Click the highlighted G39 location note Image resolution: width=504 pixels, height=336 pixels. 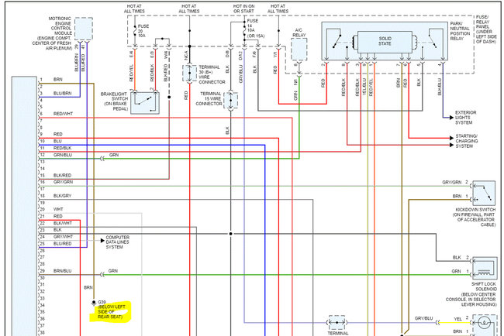tap(111, 311)
